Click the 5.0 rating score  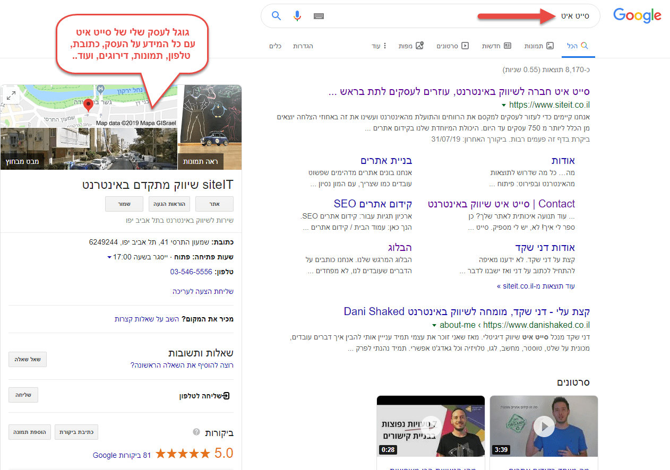click(225, 454)
